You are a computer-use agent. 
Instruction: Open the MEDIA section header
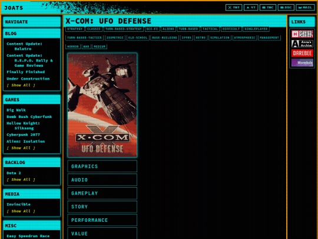(x=32, y=194)
